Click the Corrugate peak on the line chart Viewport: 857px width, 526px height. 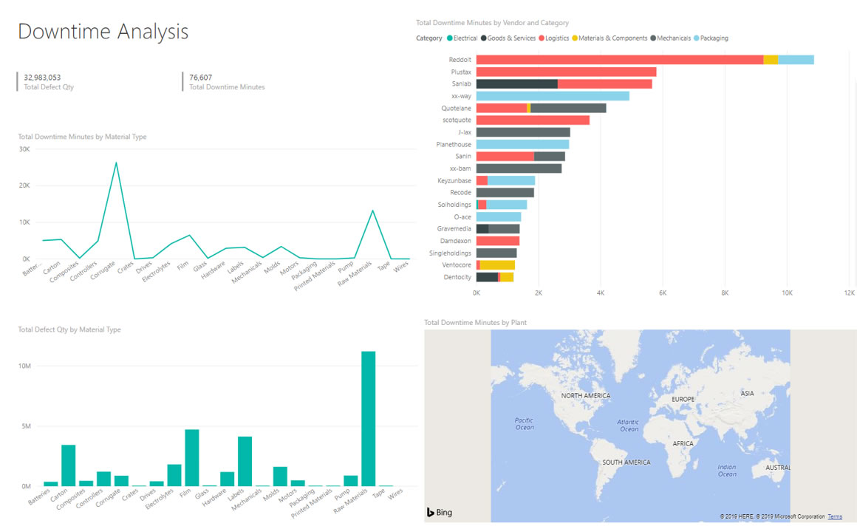pos(116,163)
